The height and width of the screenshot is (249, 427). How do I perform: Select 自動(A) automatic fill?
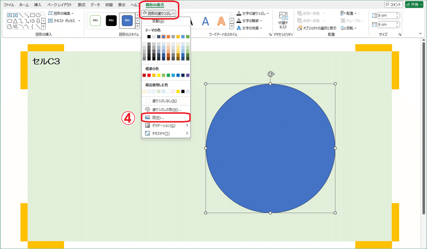(166, 21)
